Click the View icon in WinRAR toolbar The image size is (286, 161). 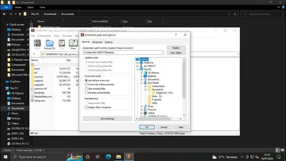pos(73,45)
